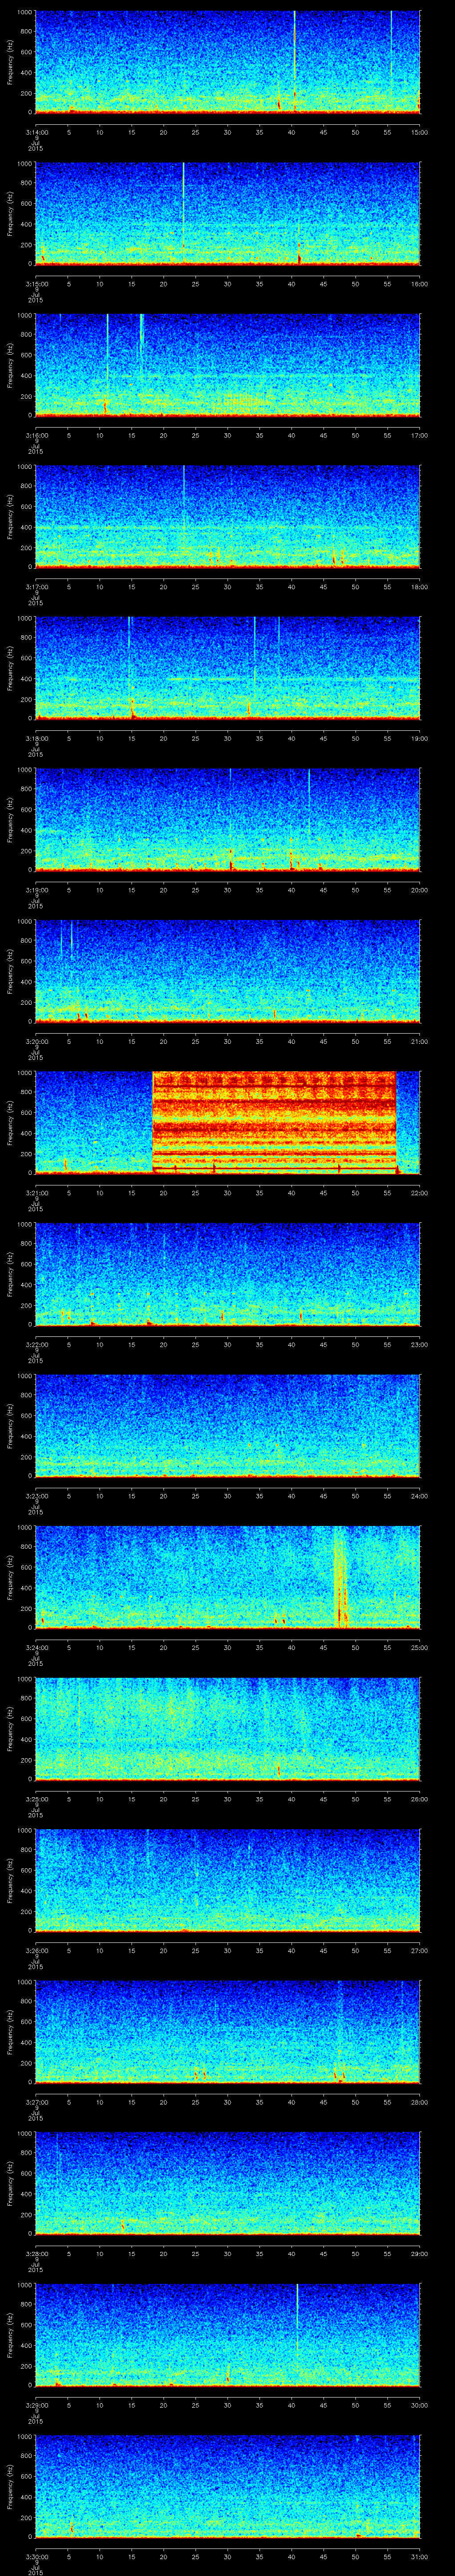Image resolution: width=455 pixels, height=2576 pixels.
Task: Select the spectrogram panel starting at 3:27:00
Action: [x=227, y=2032]
